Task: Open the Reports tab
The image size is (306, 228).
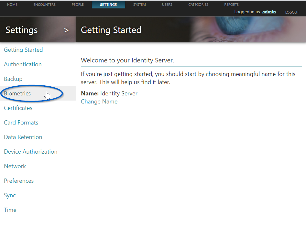Action: click(x=232, y=5)
